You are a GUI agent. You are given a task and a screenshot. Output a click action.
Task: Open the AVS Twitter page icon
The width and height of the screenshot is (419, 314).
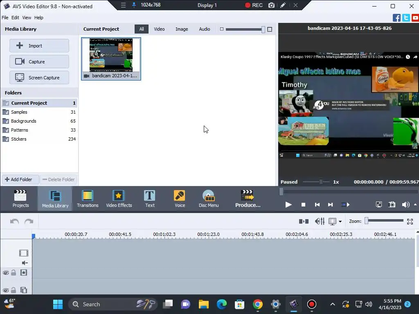(406, 18)
